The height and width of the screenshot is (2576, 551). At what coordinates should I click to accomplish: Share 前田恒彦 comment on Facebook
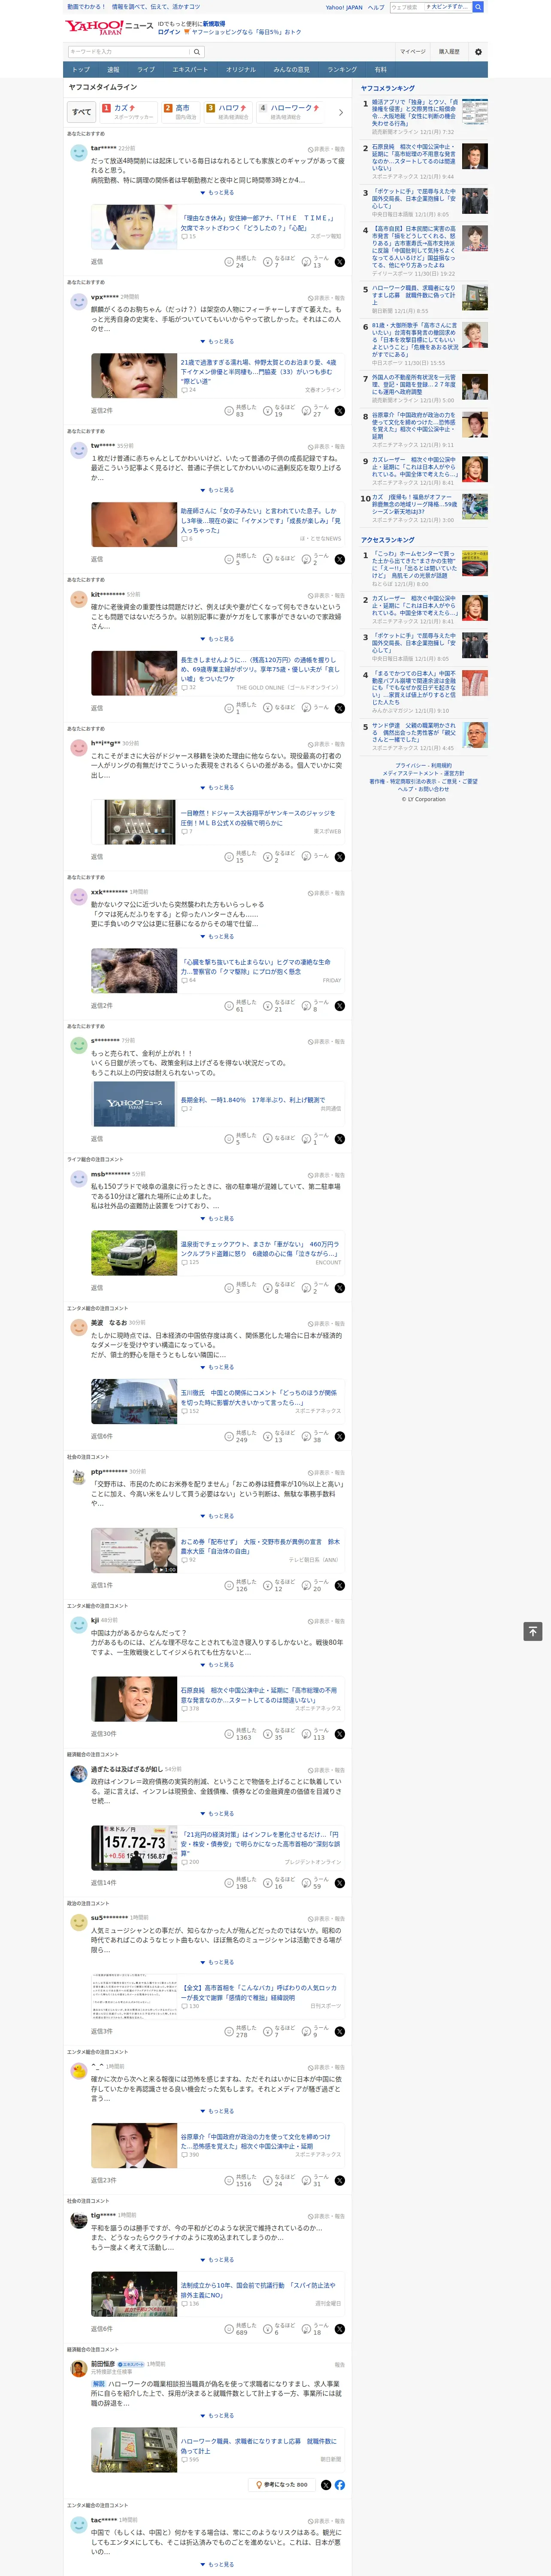(x=340, y=2485)
